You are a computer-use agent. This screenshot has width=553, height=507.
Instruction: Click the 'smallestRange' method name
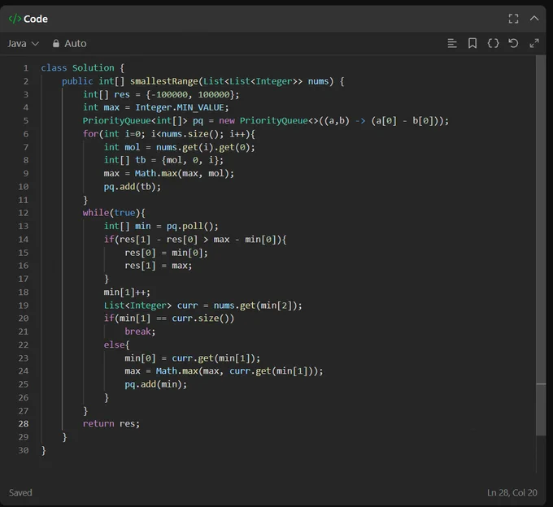pyautogui.click(x=164, y=81)
